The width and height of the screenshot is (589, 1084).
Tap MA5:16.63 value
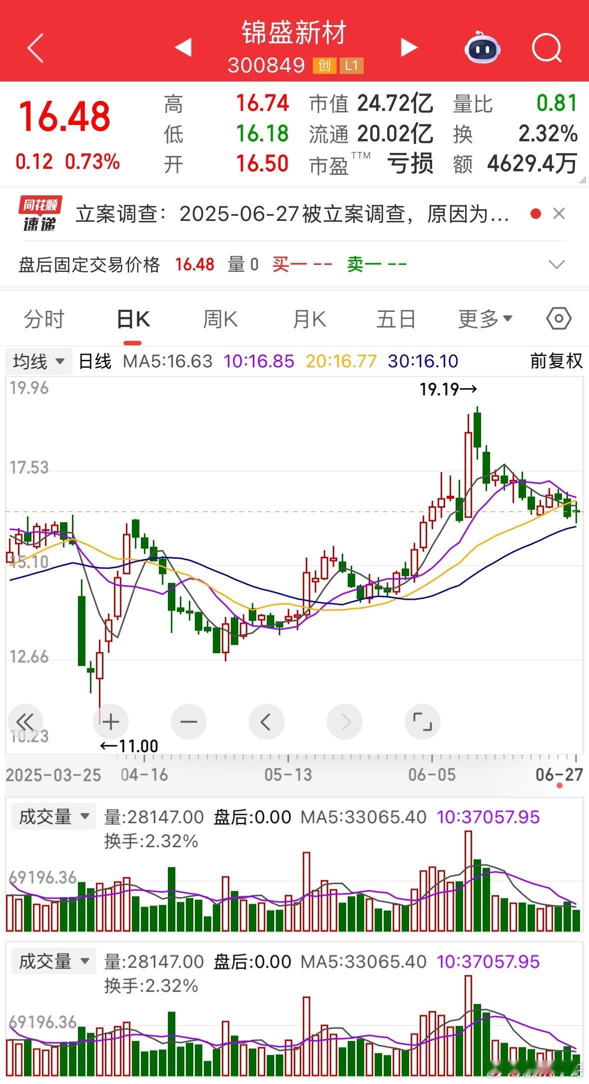click(x=168, y=361)
